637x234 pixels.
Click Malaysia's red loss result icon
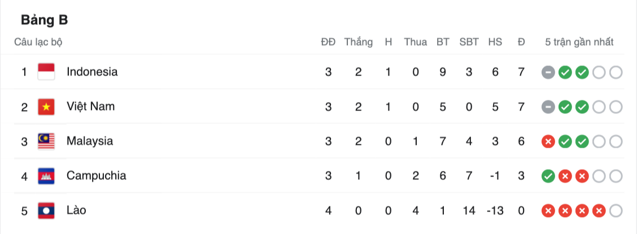(547, 142)
